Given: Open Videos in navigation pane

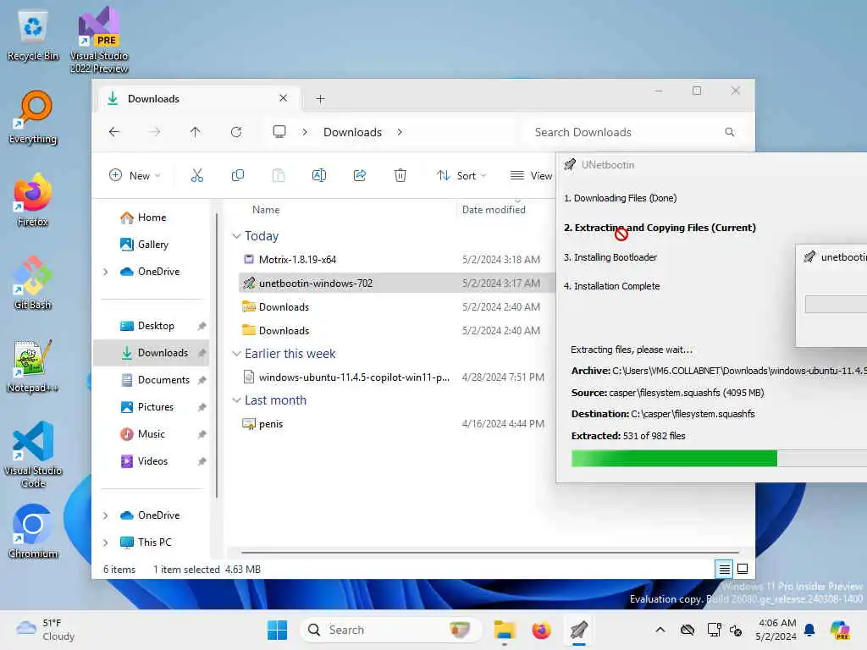Looking at the screenshot, I should pos(151,461).
